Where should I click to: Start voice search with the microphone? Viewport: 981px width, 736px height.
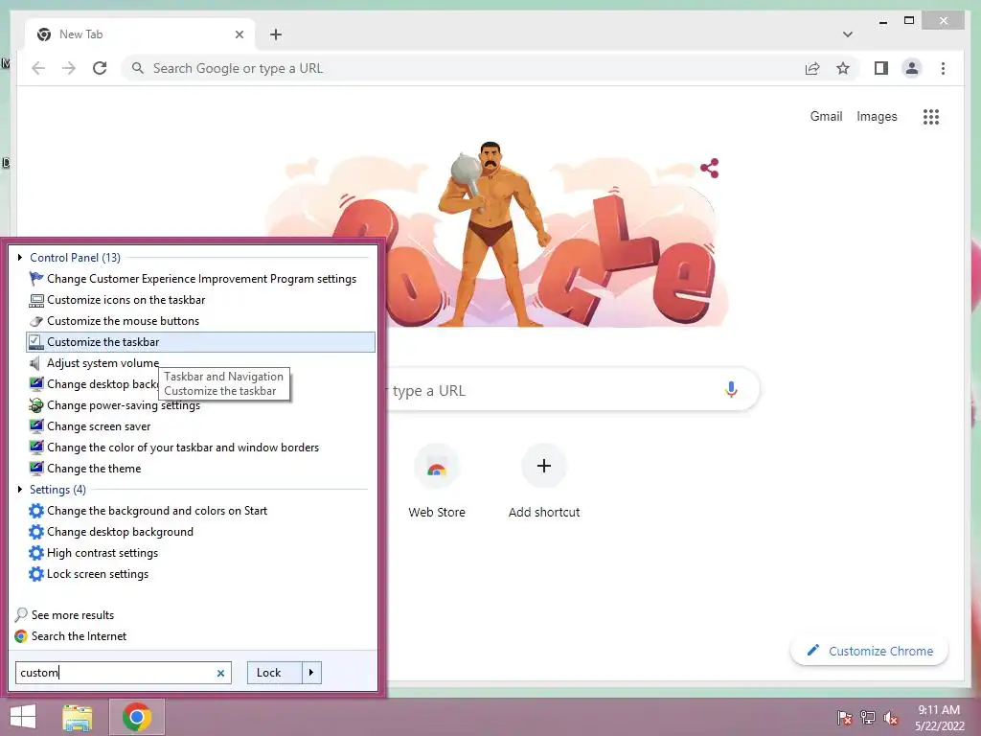point(731,389)
